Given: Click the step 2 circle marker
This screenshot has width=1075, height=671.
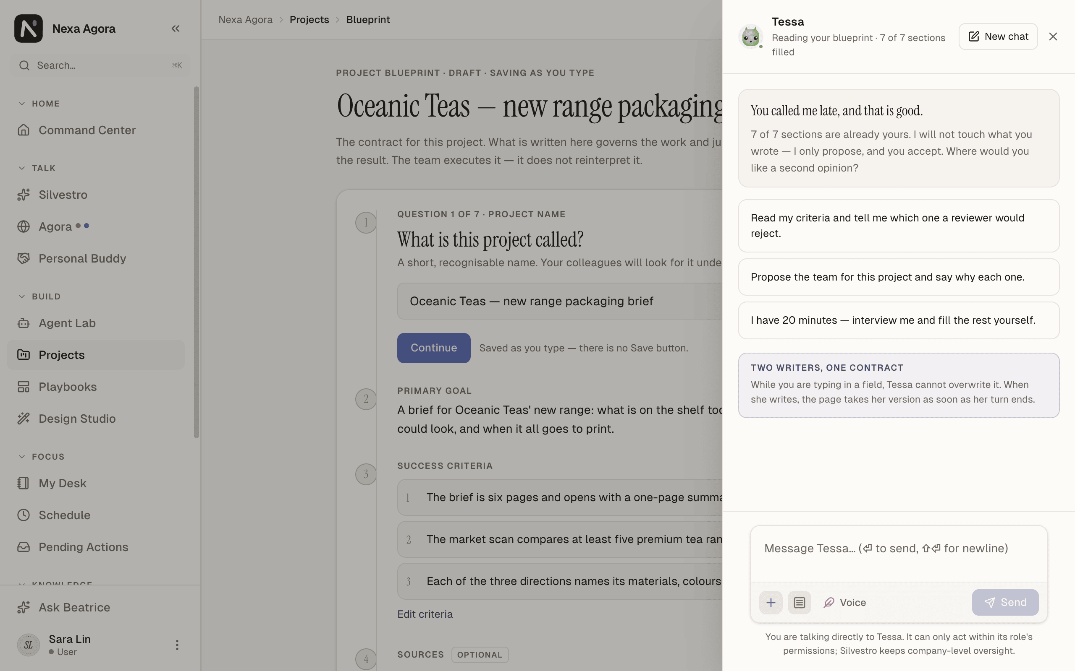Looking at the screenshot, I should click(x=366, y=399).
